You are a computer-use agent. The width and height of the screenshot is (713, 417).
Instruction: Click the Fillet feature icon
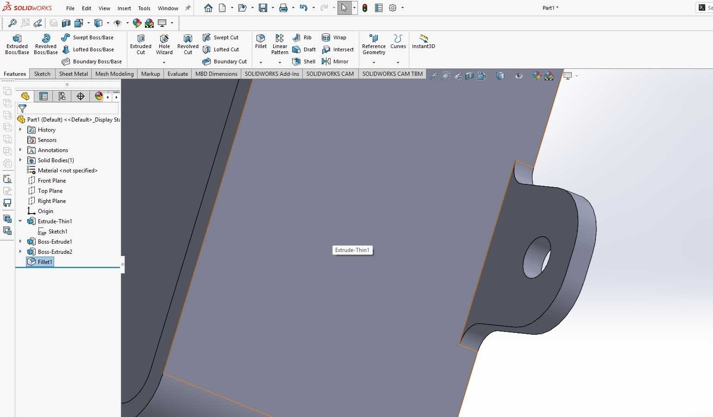pyautogui.click(x=261, y=41)
